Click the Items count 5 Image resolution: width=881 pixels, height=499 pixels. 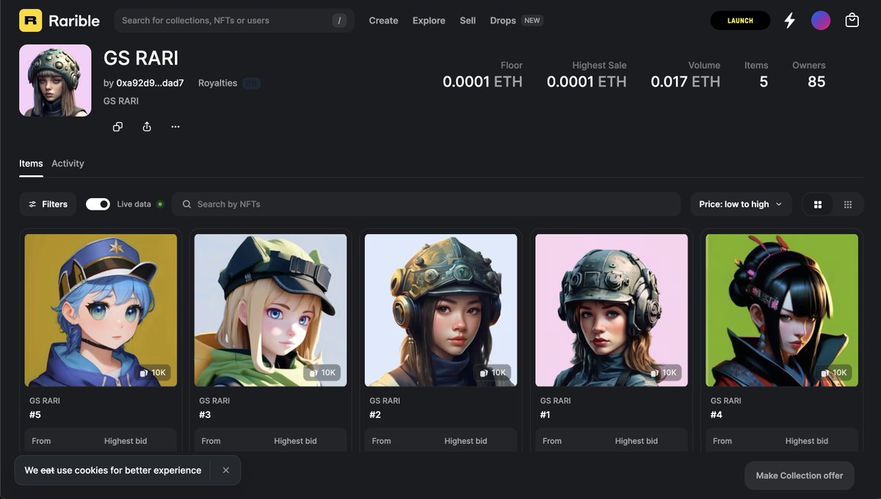coord(764,81)
